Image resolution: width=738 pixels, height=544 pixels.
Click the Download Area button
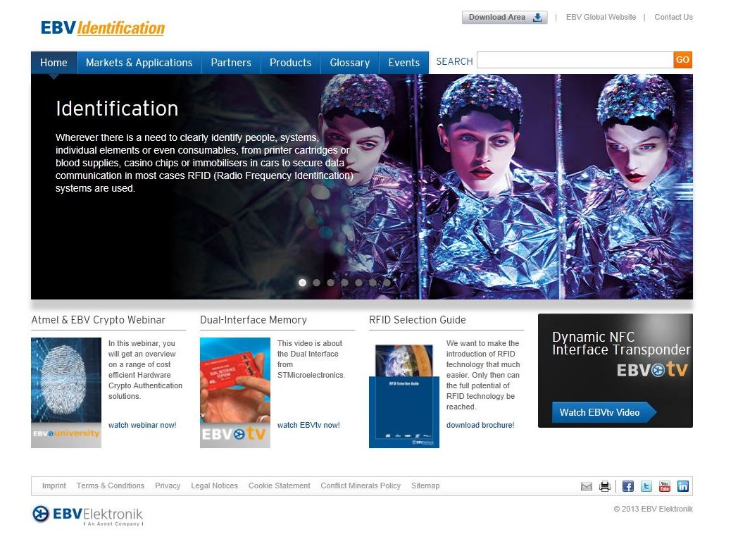click(x=504, y=18)
